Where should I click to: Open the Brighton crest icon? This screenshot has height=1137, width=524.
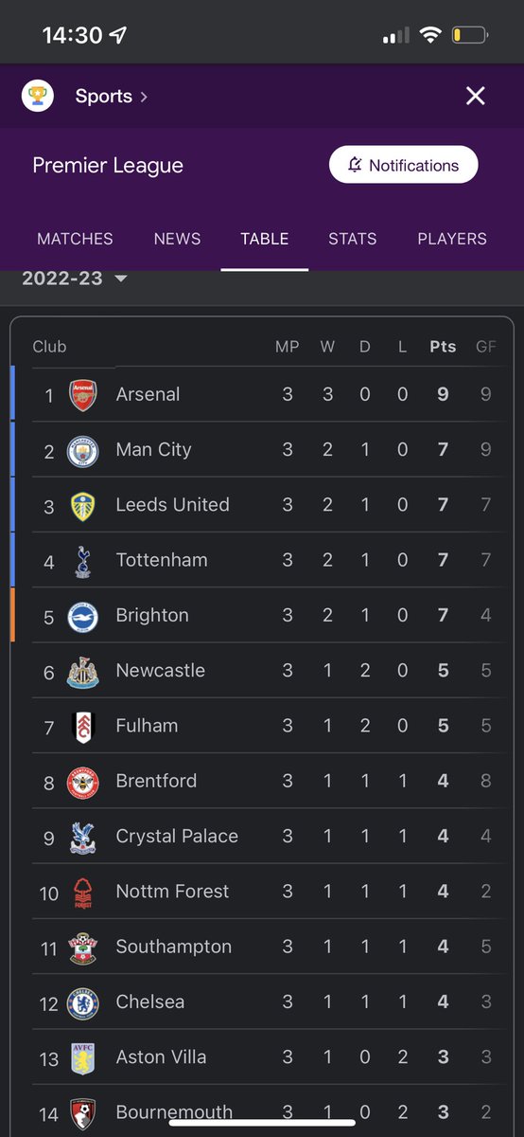tap(83, 616)
